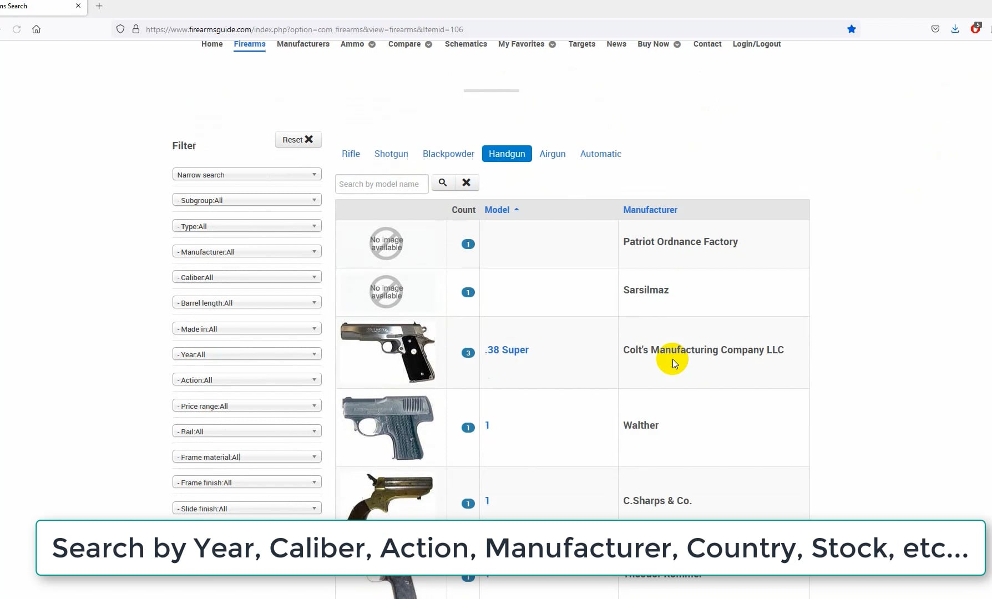Switch to the Airgun tab

pos(553,154)
